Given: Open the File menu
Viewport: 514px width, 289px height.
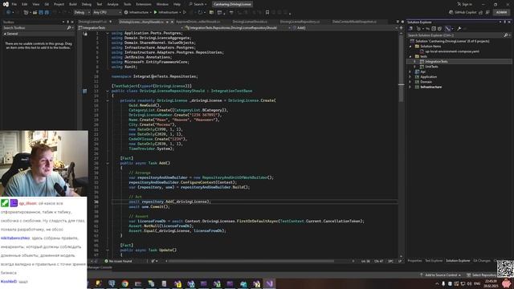Looking at the screenshot, I should tap(14, 4).
